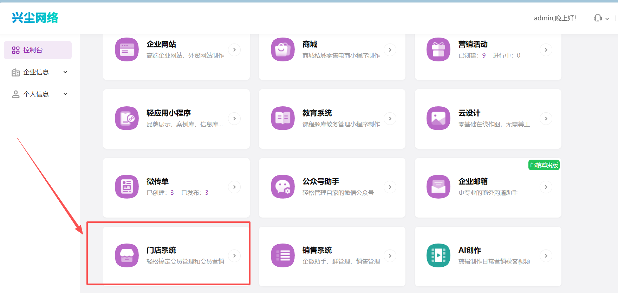Select 控制台 in the sidebar
The width and height of the screenshot is (618, 293).
click(x=38, y=50)
